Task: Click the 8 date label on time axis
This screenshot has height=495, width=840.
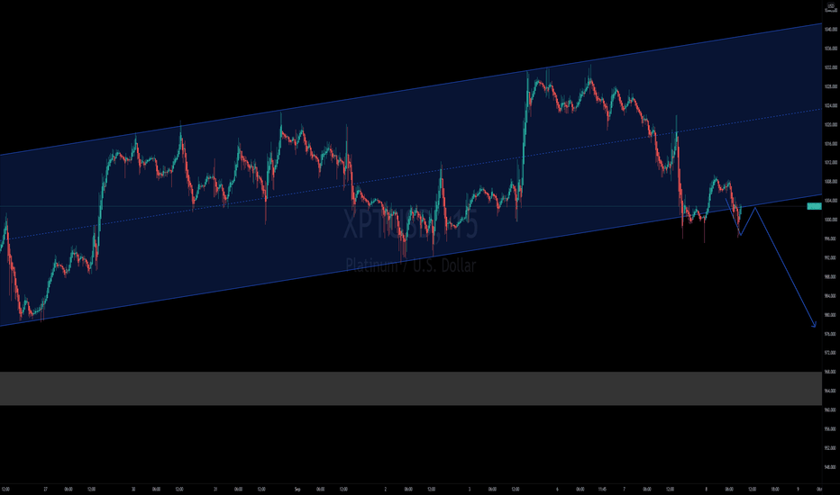Action: [x=706, y=489]
